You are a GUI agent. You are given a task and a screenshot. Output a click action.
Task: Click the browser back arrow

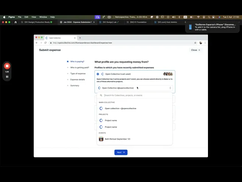point(37,43)
